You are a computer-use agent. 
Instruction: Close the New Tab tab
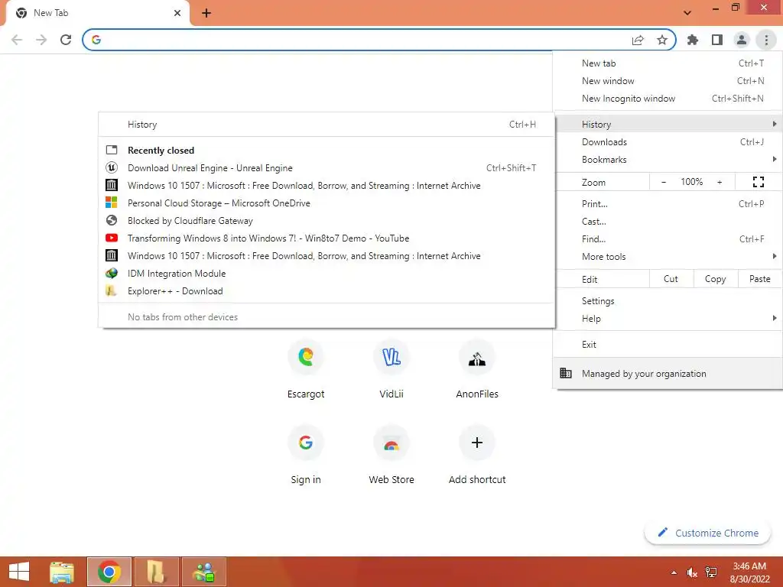point(177,13)
